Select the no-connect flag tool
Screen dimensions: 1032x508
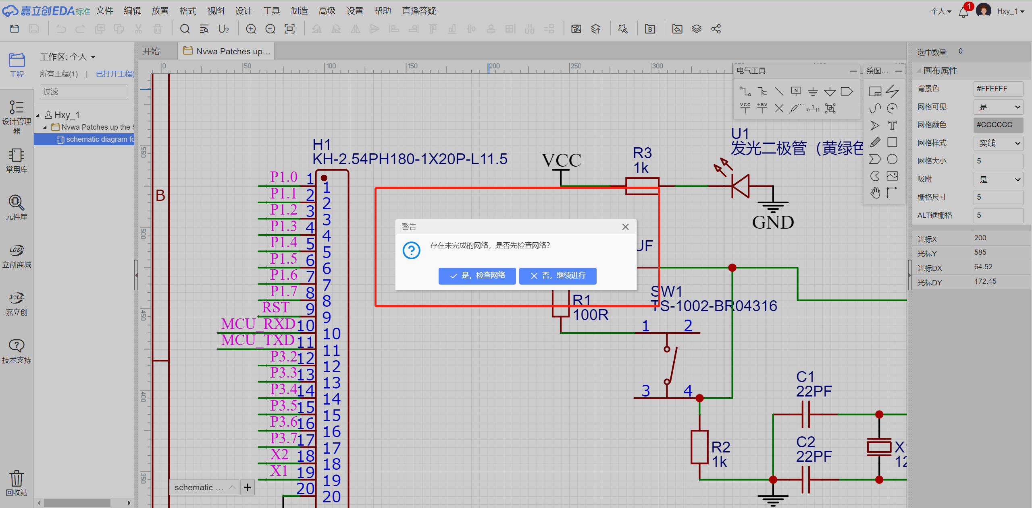coord(779,108)
